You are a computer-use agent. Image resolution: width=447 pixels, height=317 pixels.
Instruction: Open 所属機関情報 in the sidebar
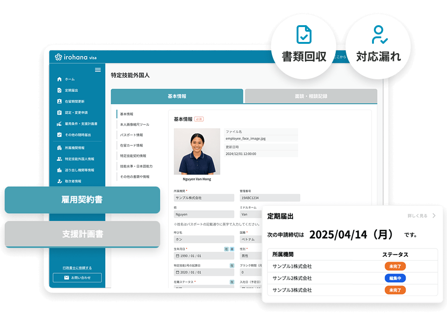point(74,148)
